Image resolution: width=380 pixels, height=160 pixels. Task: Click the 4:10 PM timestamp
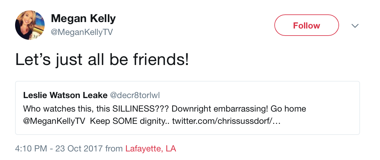click(31, 149)
